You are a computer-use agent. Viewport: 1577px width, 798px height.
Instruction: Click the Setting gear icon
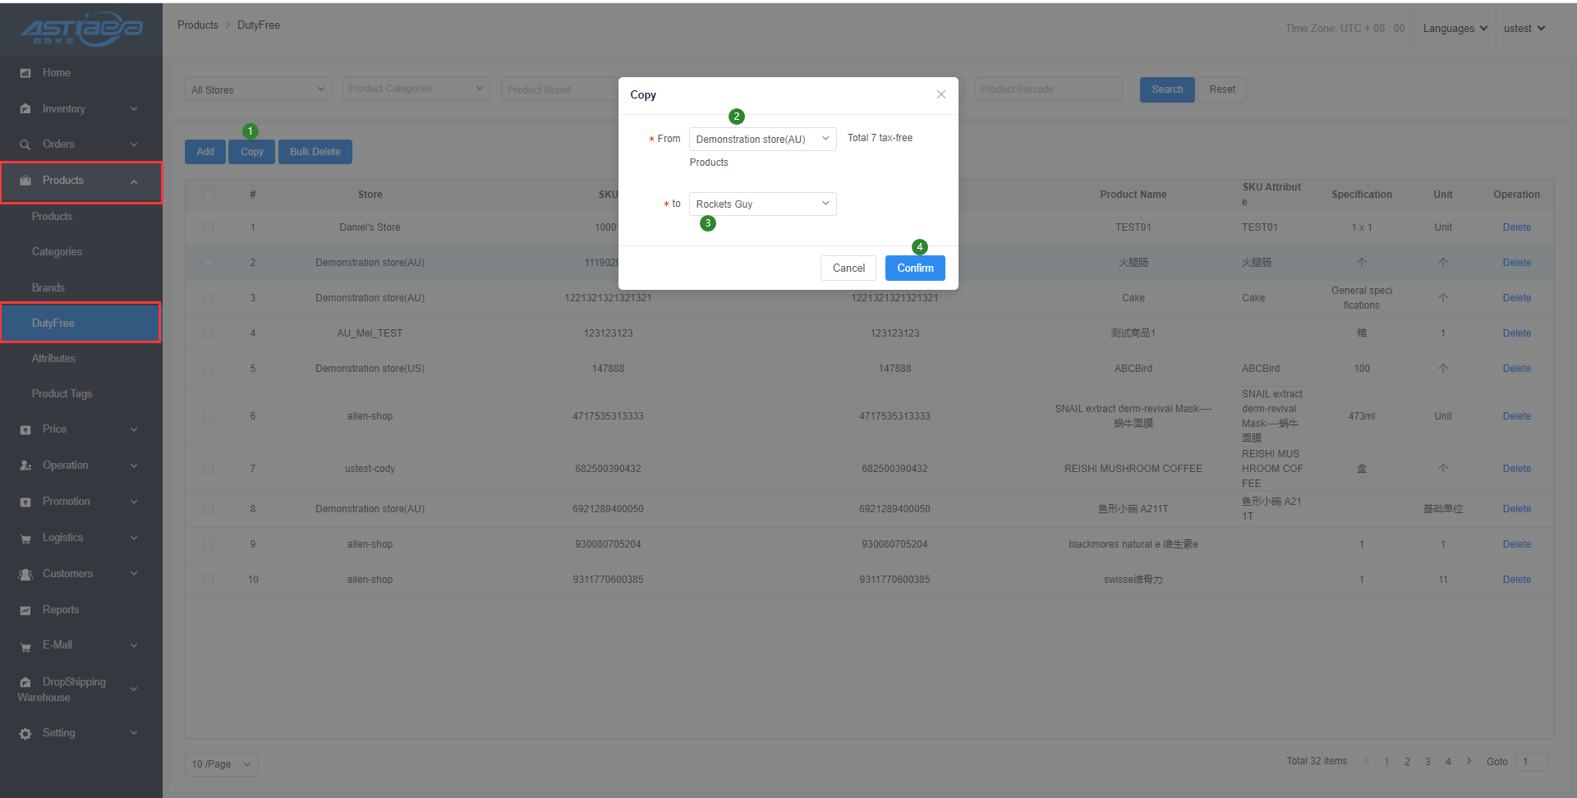click(25, 733)
